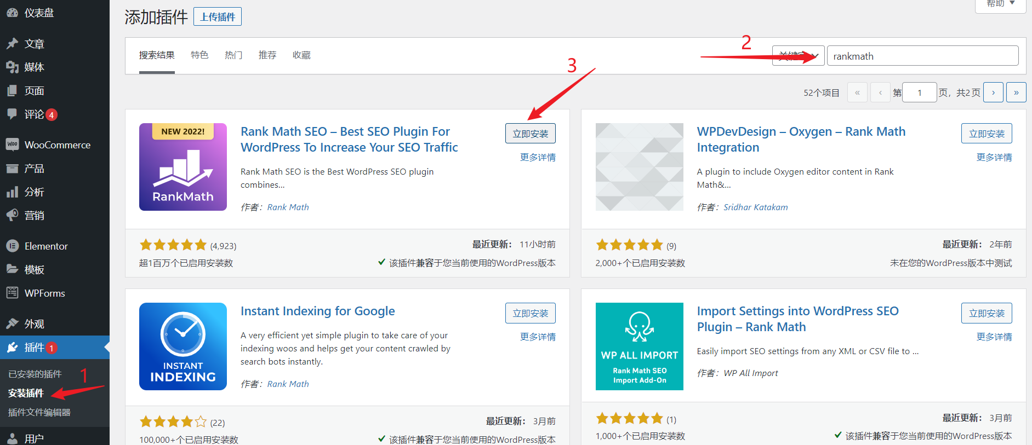The width and height of the screenshot is (1032, 445).
Task: Click the Dashboard gauge icon in sidebar
Action: (12, 13)
